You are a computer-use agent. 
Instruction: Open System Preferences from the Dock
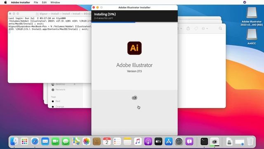coord(179,142)
